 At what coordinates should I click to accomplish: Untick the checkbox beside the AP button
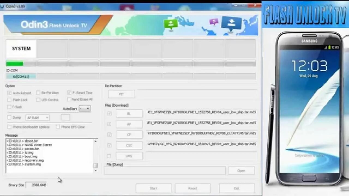[109, 124]
